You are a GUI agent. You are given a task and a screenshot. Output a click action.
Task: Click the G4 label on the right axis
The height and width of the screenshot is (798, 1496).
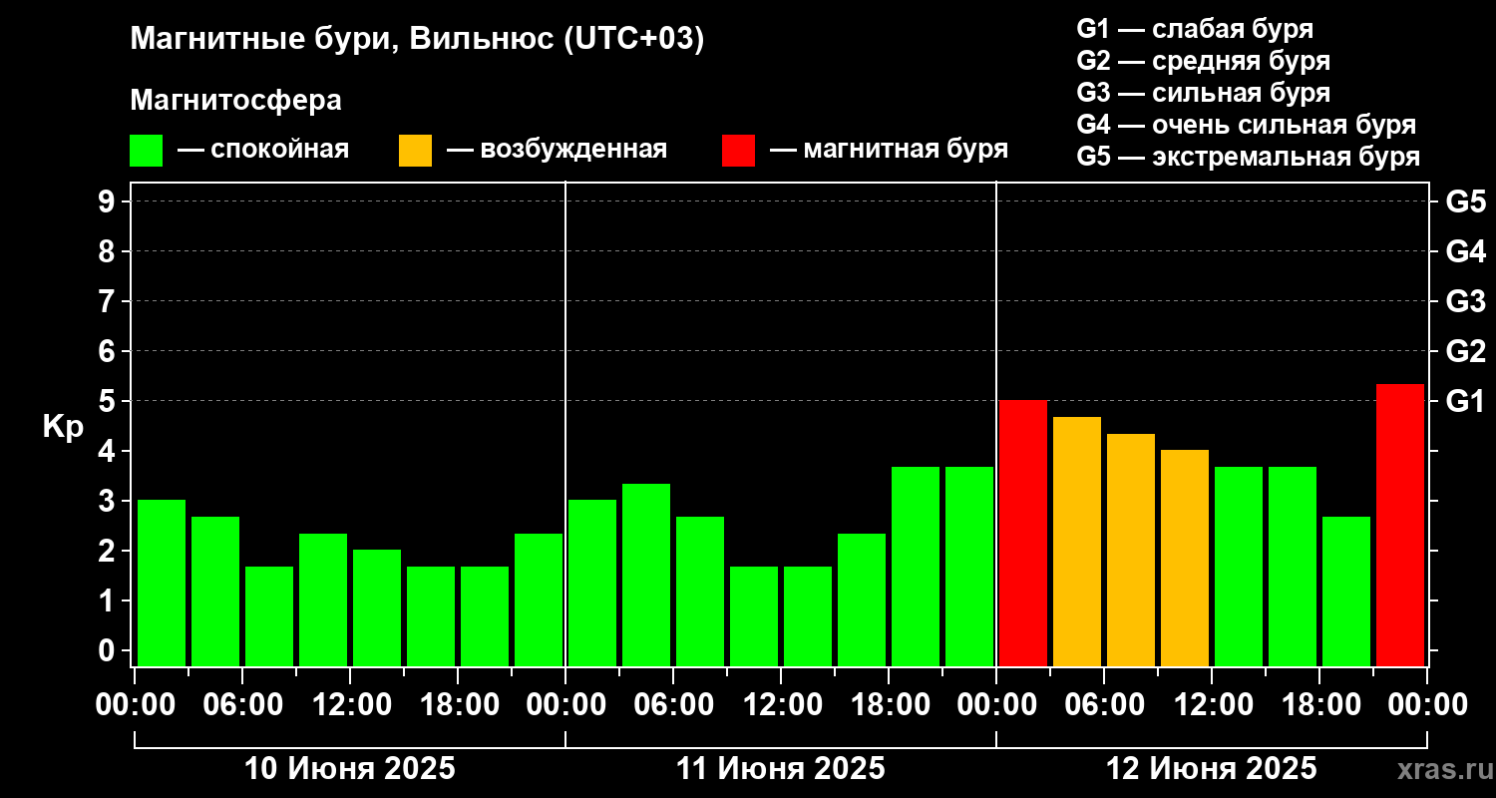point(1466,251)
